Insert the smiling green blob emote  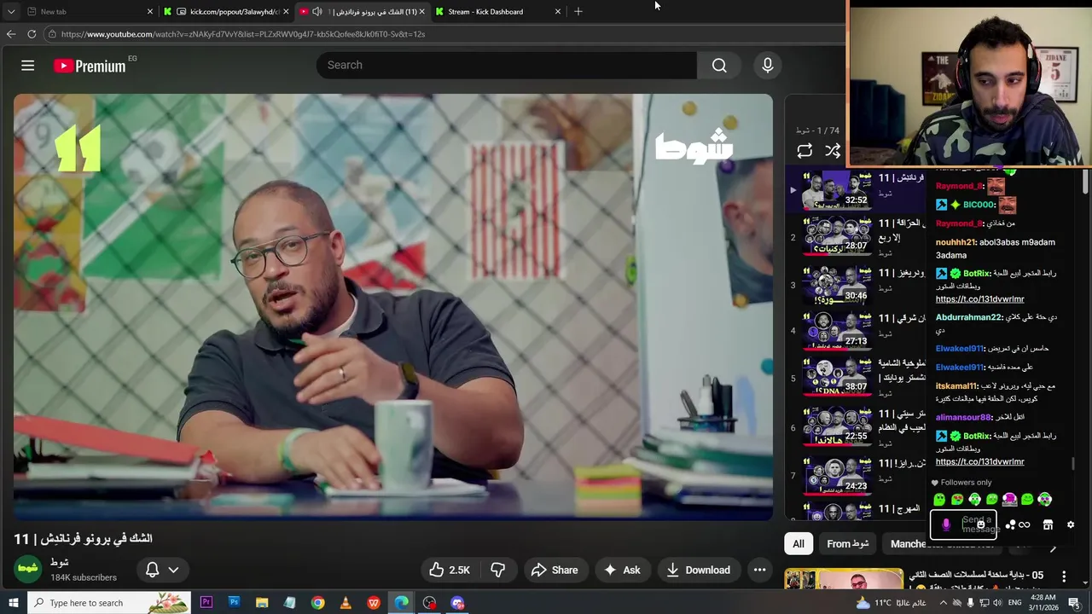1027,500
